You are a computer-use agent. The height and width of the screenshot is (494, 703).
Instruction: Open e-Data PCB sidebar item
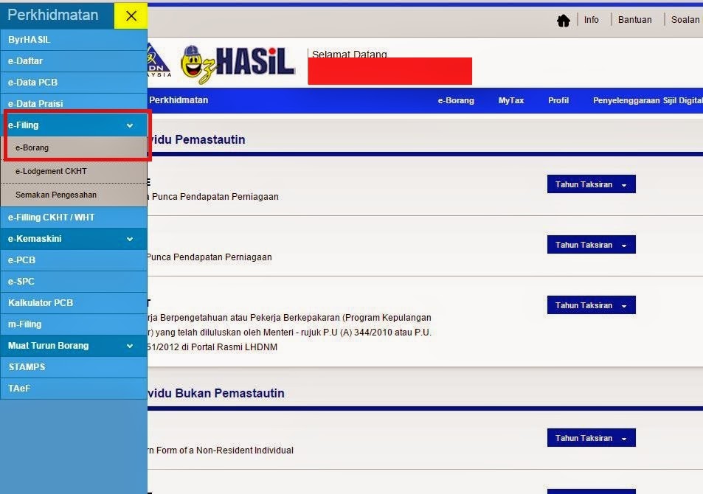74,83
